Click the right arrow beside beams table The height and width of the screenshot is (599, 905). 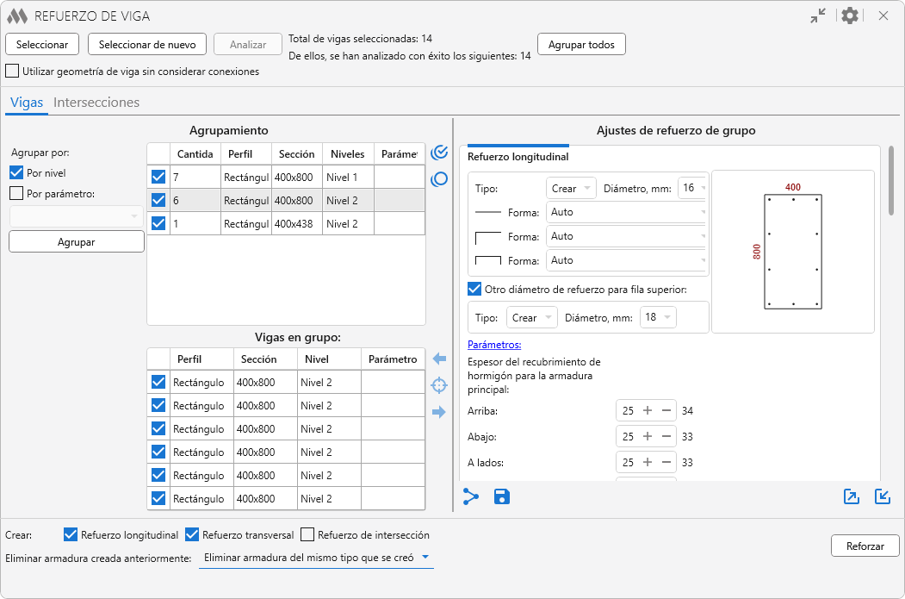[x=439, y=412]
